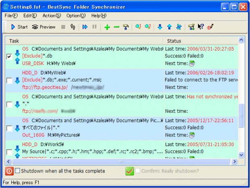Select the ftp://ftp.geocities.jp/ destination text
The image size is (250, 188).
pos(45,87)
